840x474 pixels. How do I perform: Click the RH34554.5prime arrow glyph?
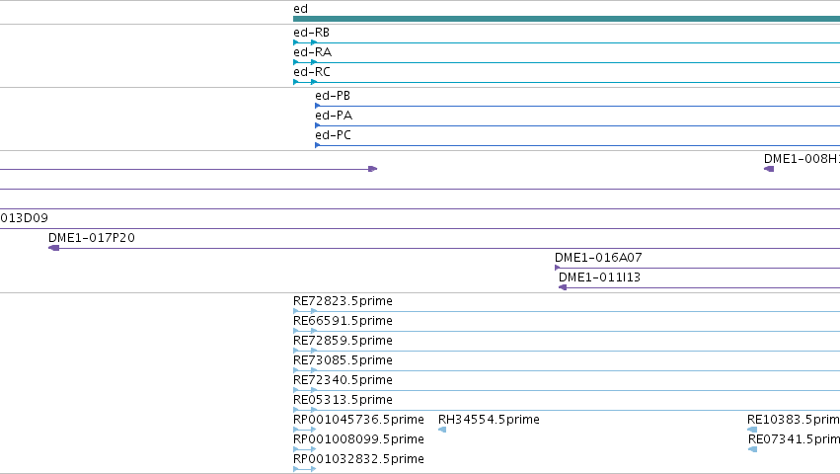tap(442, 430)
